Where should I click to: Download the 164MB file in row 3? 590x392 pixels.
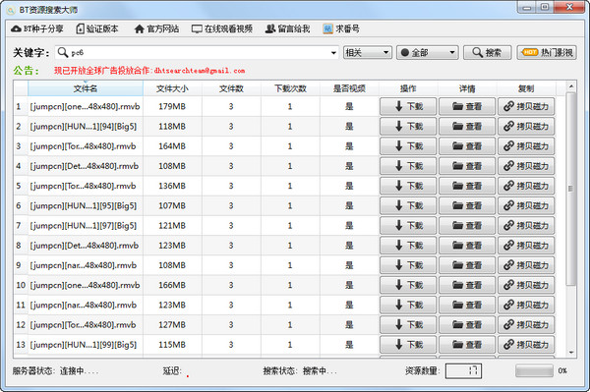click(x=408, y=146)
